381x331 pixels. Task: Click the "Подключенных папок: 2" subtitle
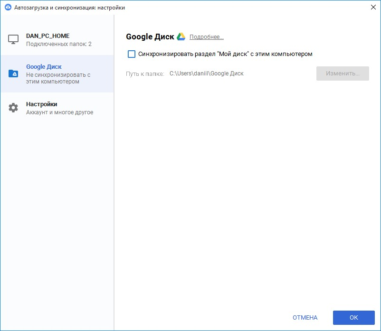(58, 44)
